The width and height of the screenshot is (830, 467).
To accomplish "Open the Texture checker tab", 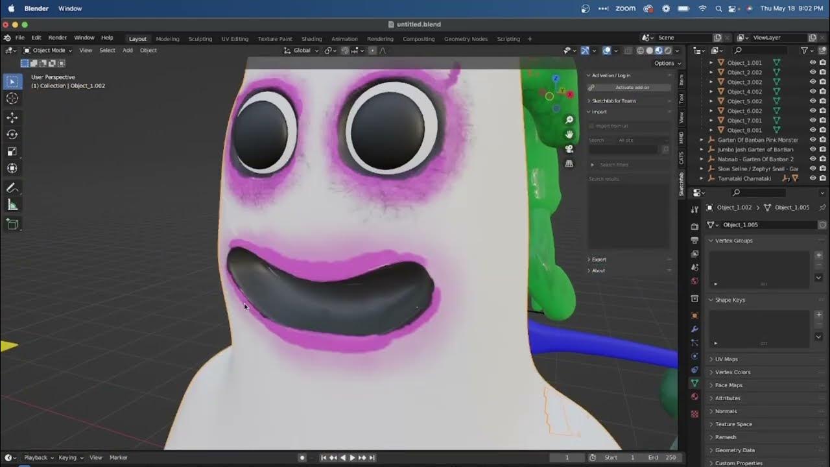I will pyautogui.click(x=694, y=414).
